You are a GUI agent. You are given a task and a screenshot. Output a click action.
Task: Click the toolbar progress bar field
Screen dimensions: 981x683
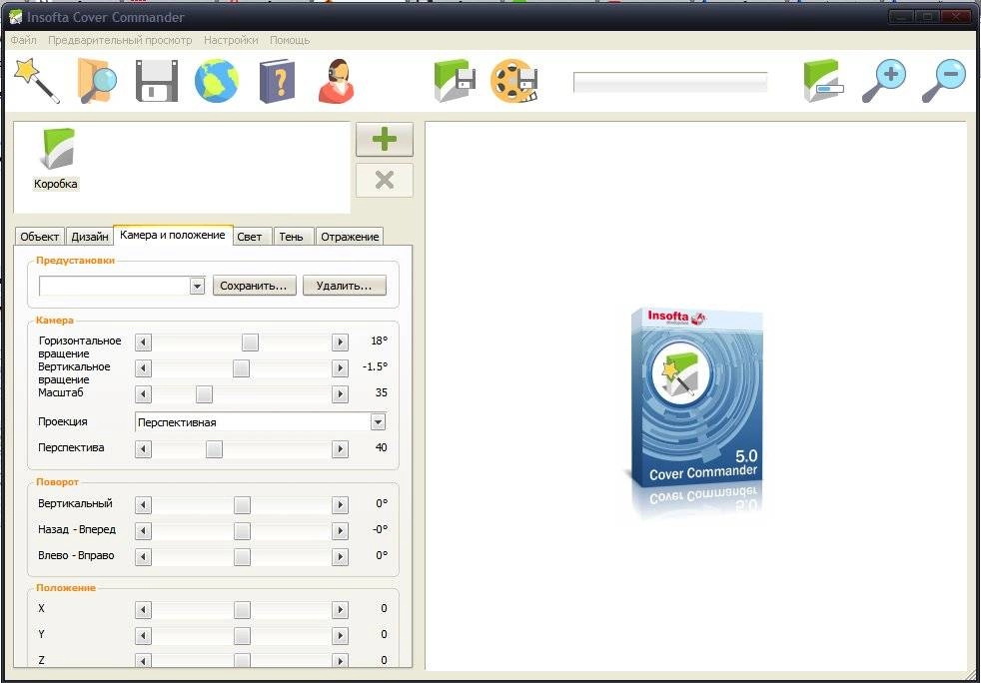point(670,82)
